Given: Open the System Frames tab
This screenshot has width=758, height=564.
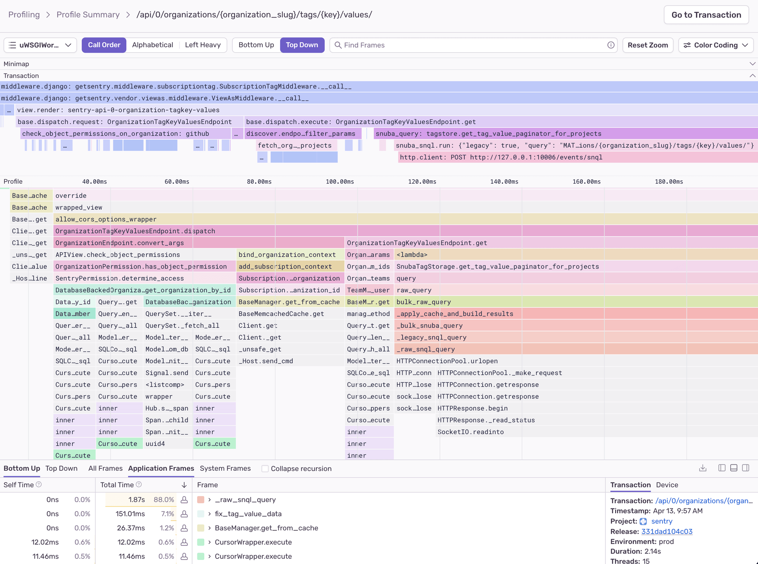Looking at the screenshot, I should 225,468.
